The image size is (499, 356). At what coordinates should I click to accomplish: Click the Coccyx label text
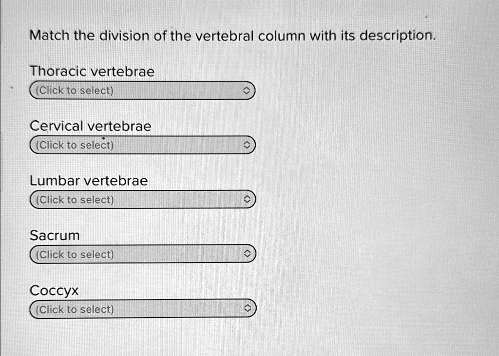[54, 290]
